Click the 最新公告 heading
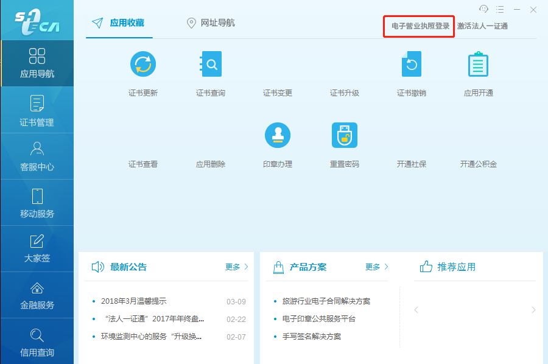The height and width of the screenshot is (364, 548). 128,267
